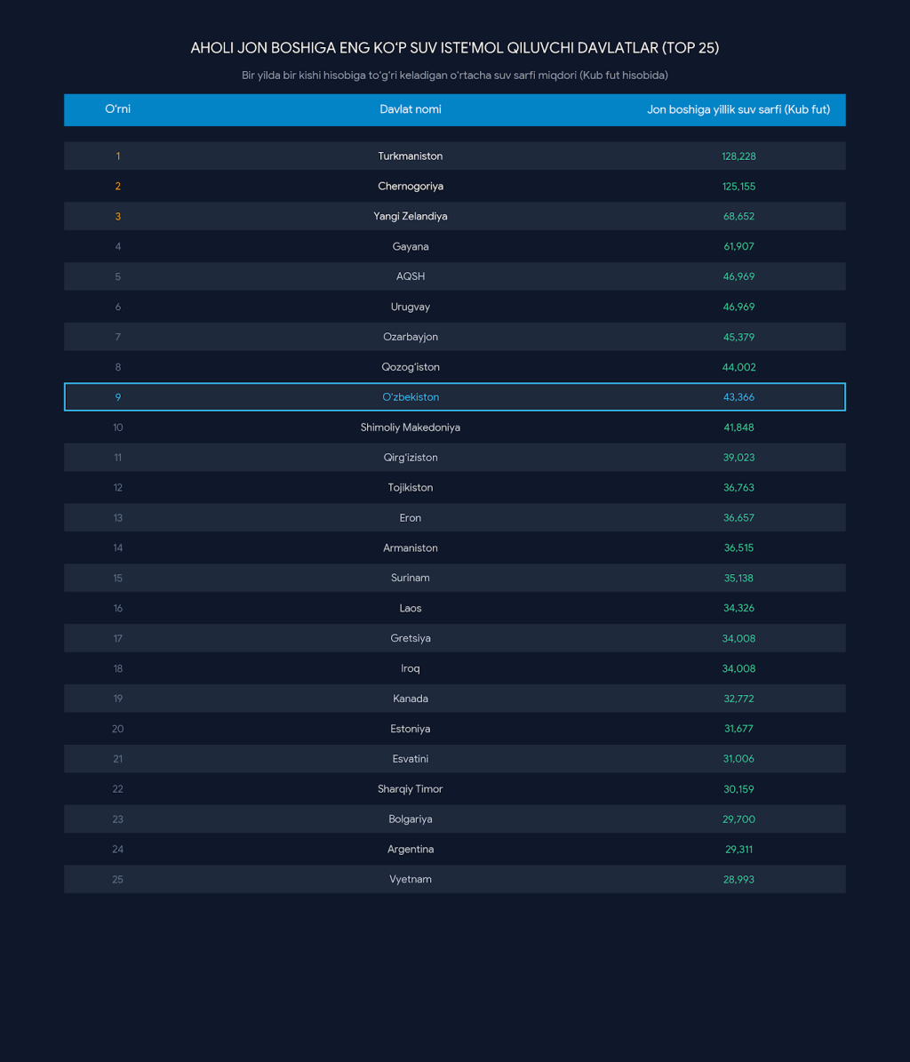Click the Jon boshiga yillik suv sarfi header
This screenshot has width=910, height=1062.
[738, 109]
